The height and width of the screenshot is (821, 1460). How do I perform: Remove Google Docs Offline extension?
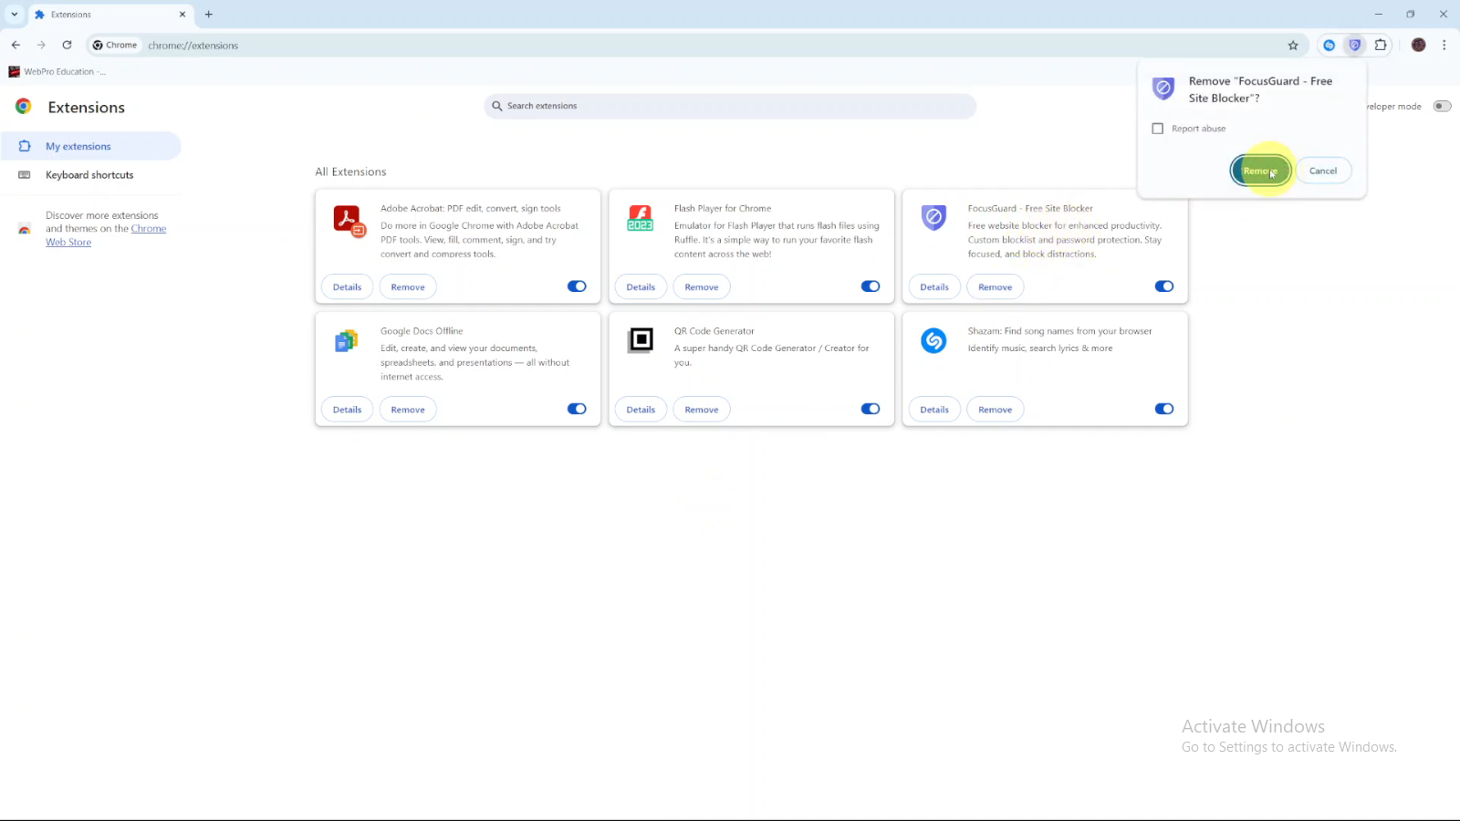pyautogui.click(x=408, y=410)
